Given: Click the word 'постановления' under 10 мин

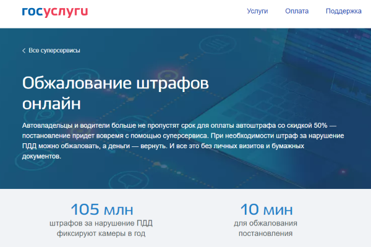Looking at the screenshot, I should tap(266, 234).
